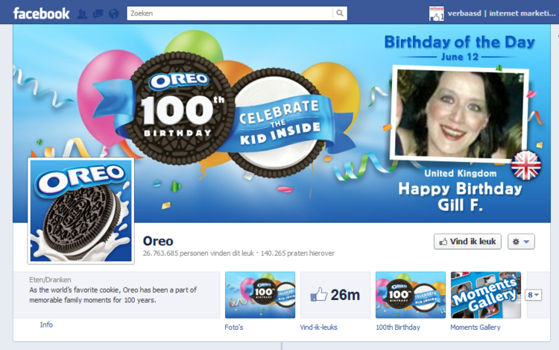Open the 26m likes tile
559x350 pixels.
click(335, 295)
